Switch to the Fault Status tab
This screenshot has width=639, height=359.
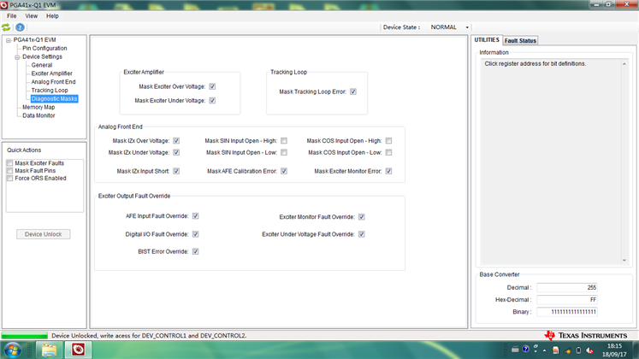click(x=520, y=41)
